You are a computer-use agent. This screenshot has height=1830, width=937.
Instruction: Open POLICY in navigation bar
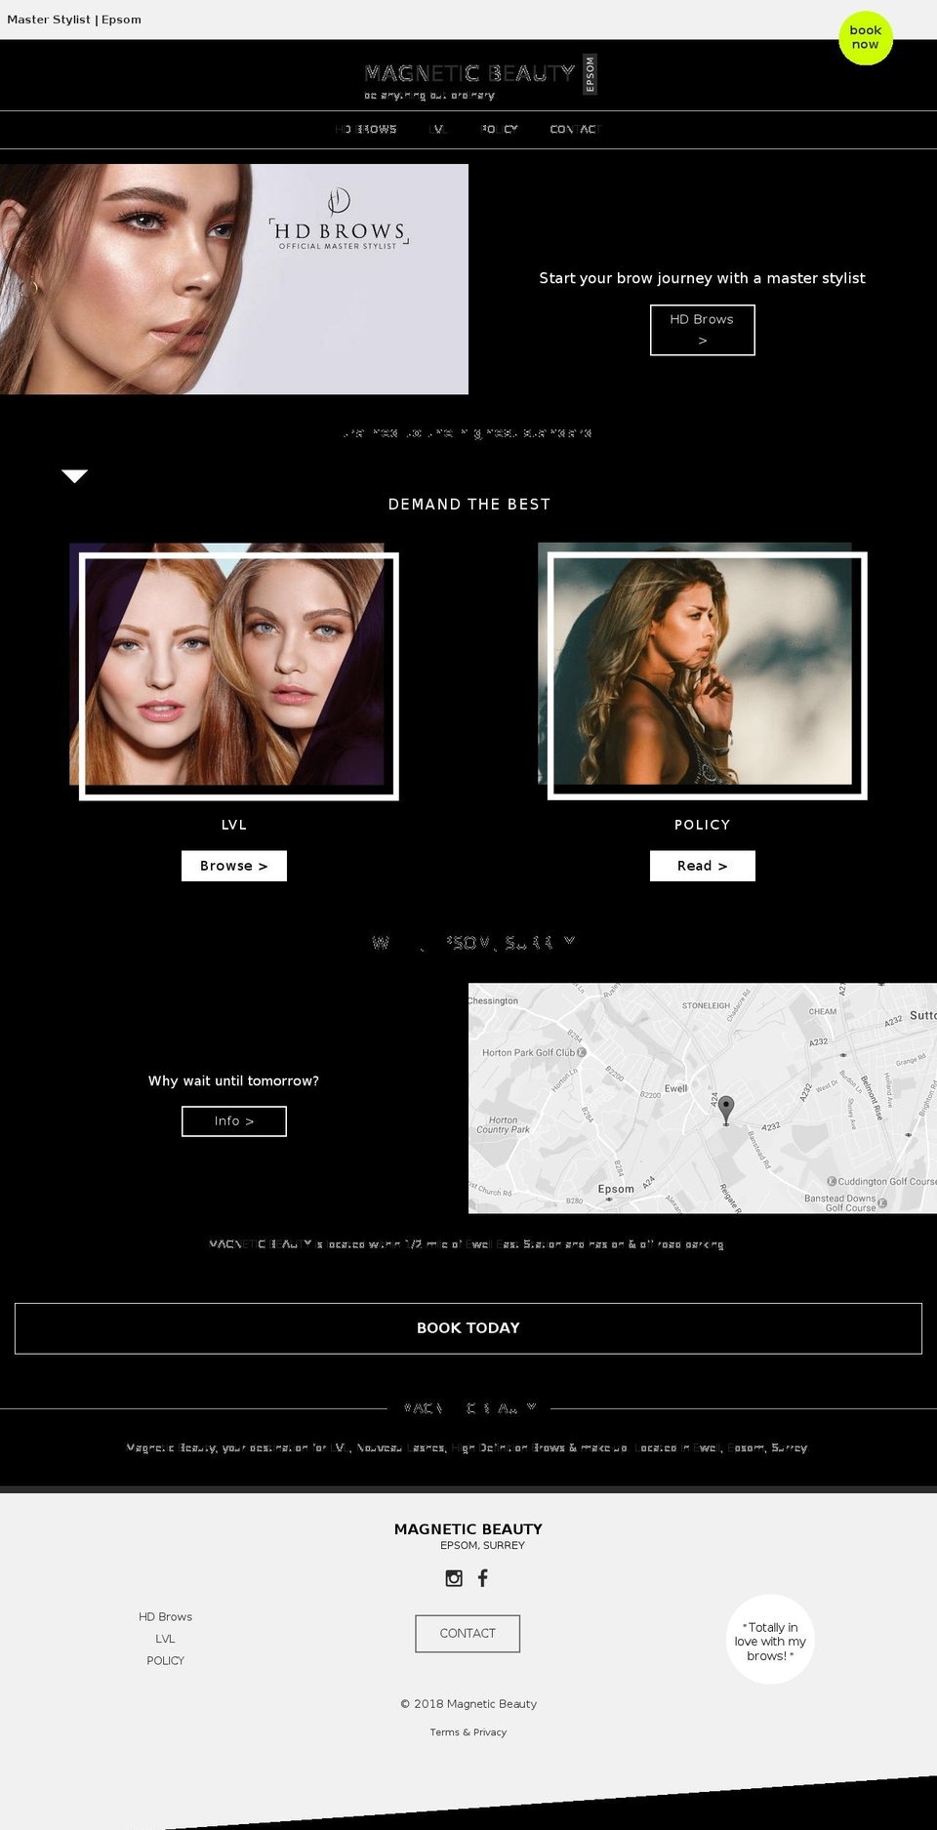point(499,129)
